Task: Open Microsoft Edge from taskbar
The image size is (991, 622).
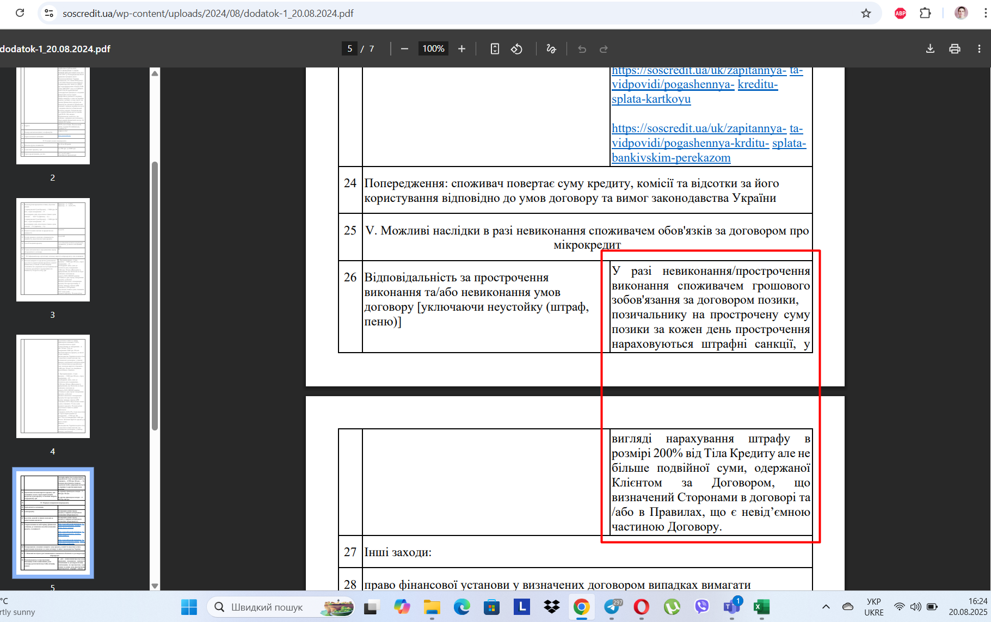Action: [462, 607]
